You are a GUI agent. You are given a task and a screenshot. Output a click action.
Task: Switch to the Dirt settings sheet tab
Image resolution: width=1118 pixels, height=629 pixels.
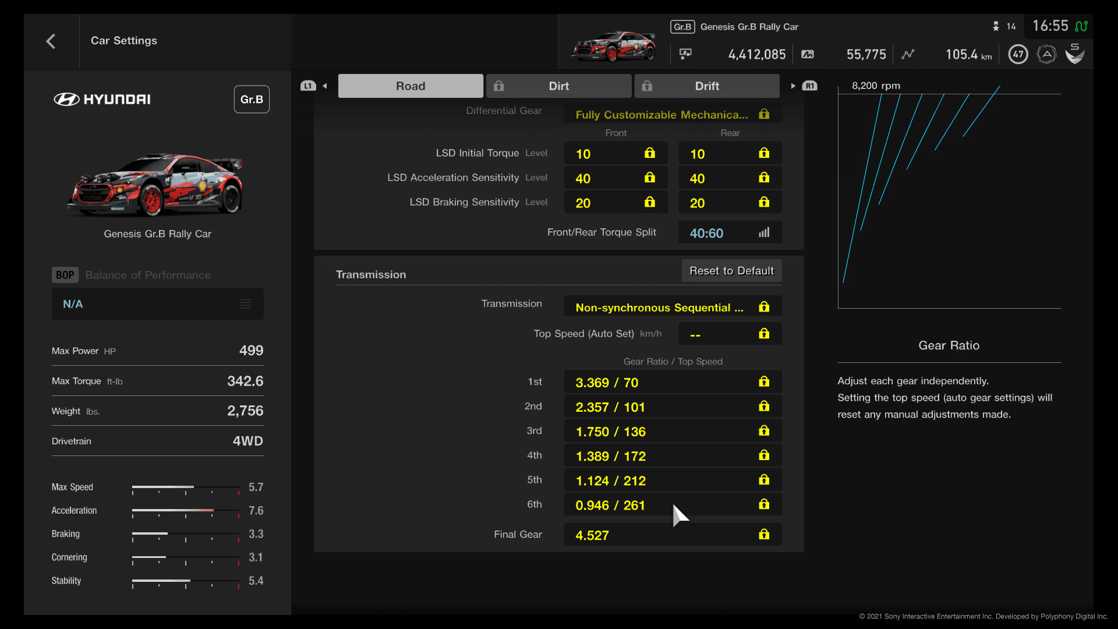pyautogui.click(x=558, y=86)
